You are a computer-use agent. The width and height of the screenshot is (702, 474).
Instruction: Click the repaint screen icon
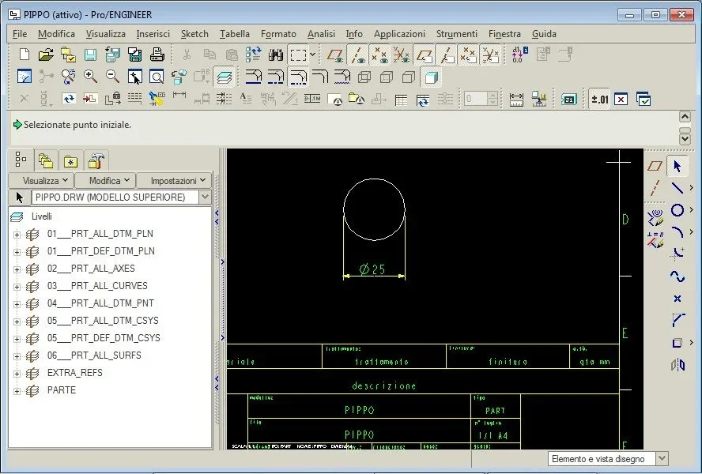(x=25, y=77)
